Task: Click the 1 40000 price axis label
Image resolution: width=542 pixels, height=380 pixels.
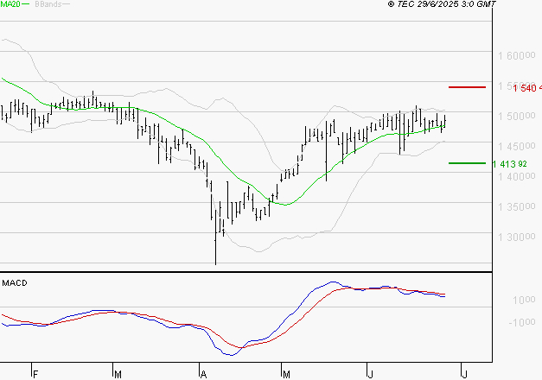Action: pos(516,176)
